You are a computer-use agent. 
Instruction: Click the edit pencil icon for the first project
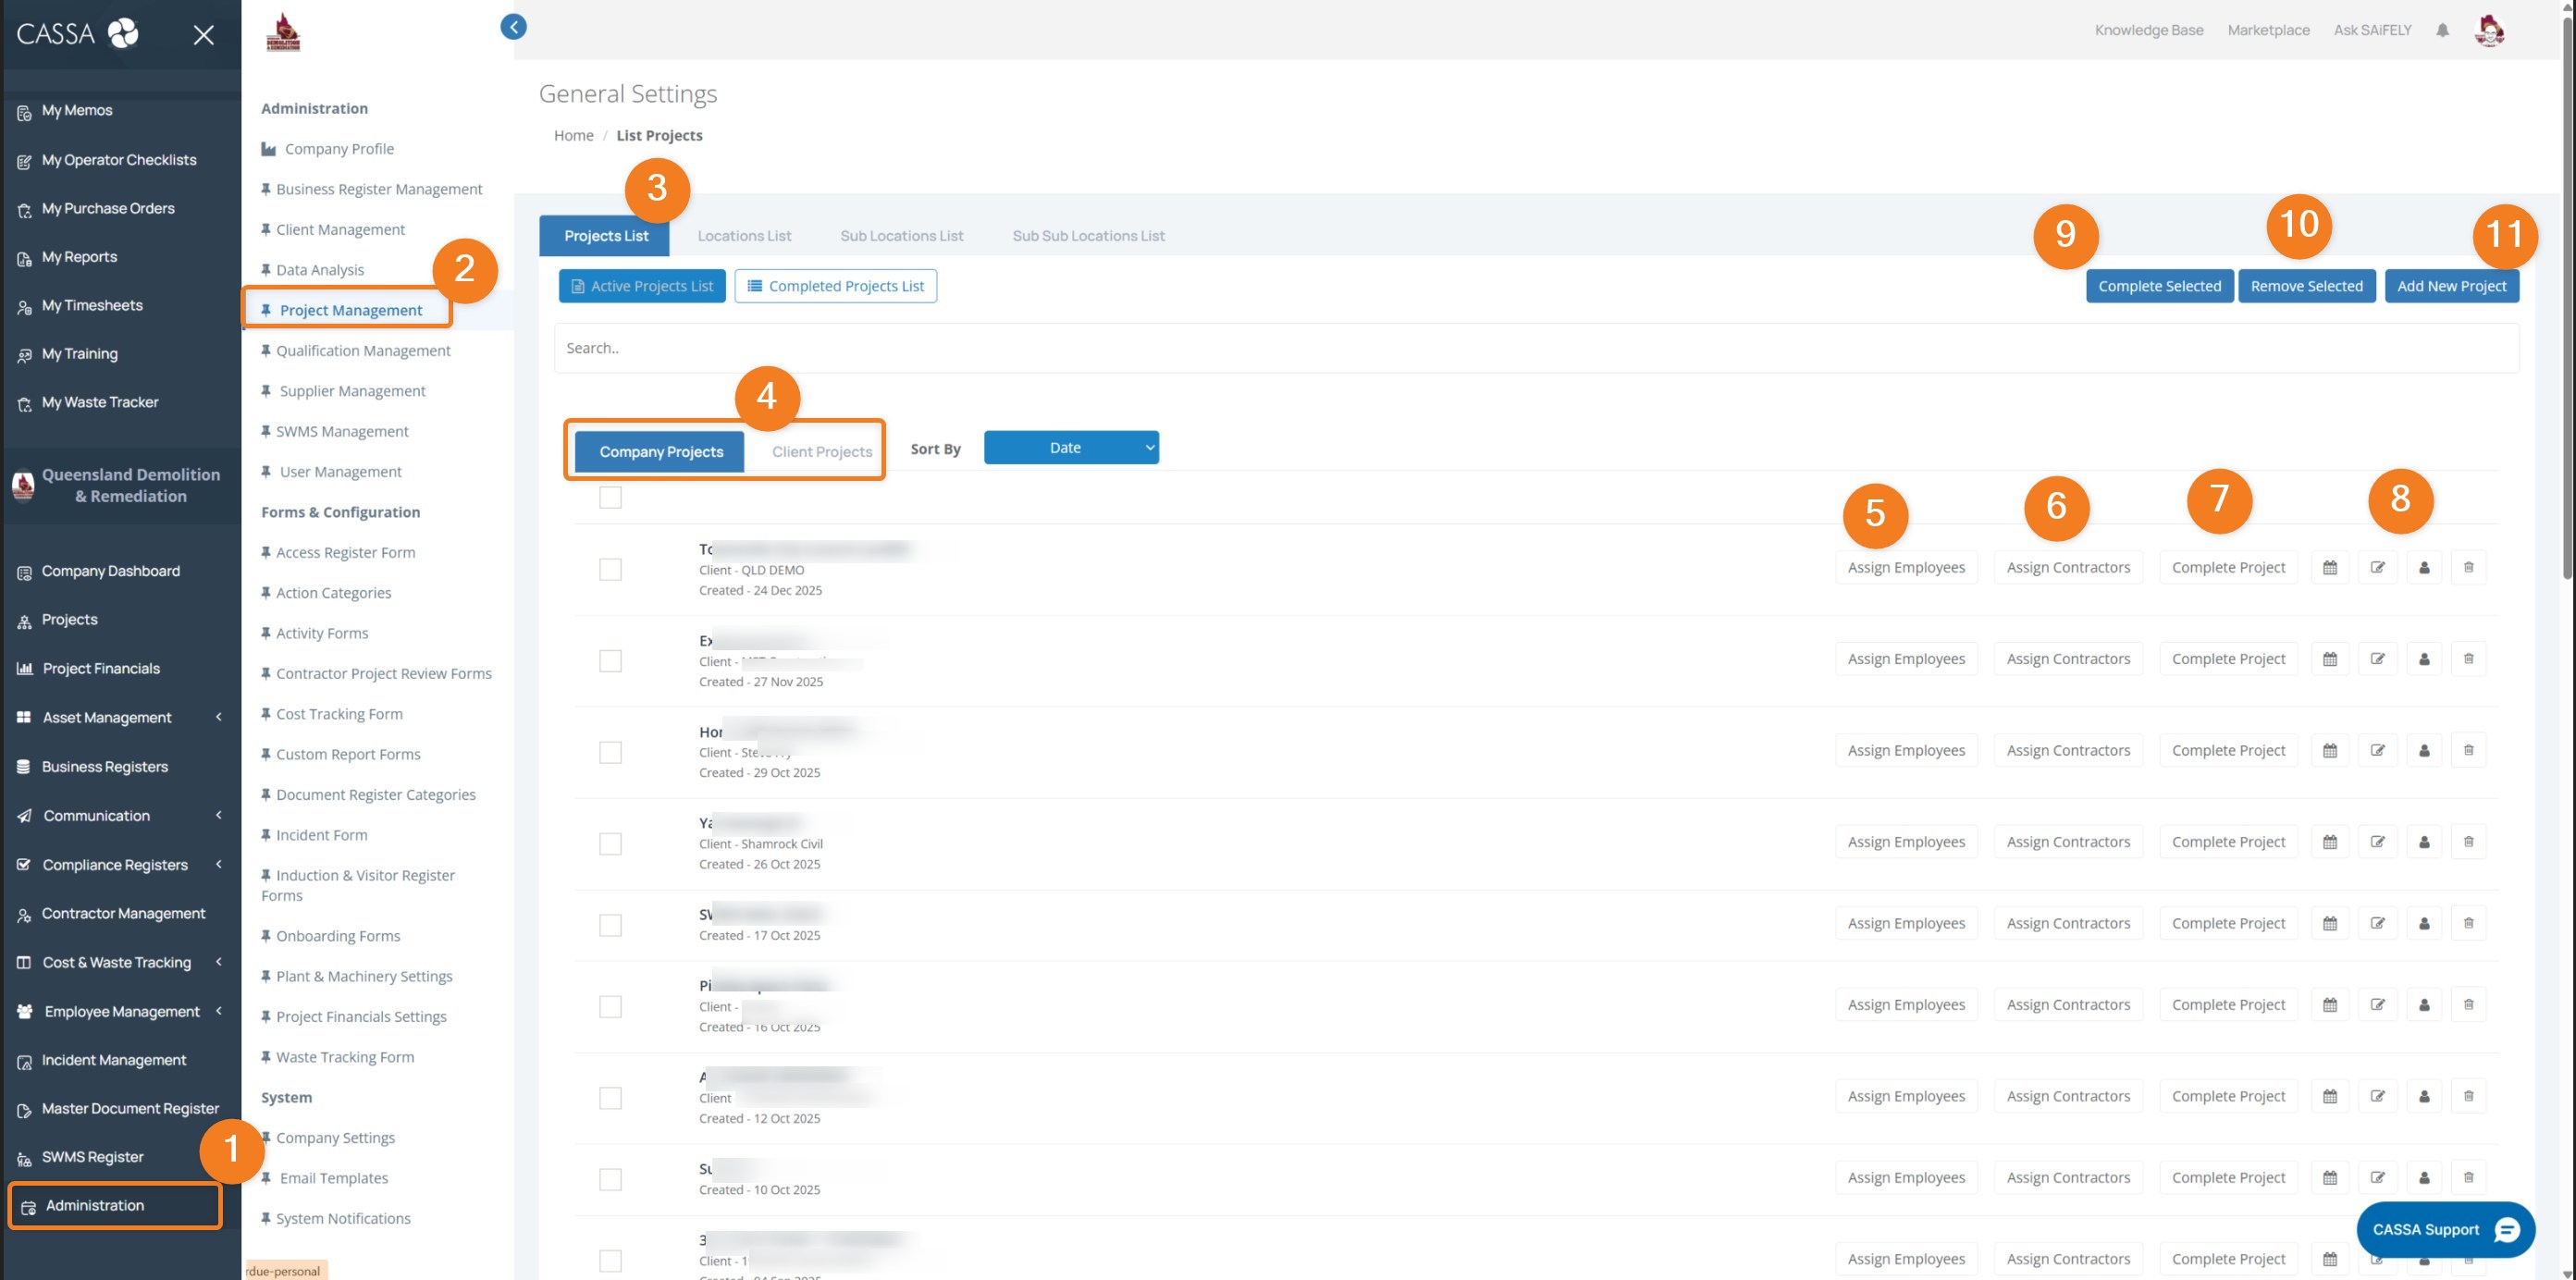click(x=2378, y=567)
